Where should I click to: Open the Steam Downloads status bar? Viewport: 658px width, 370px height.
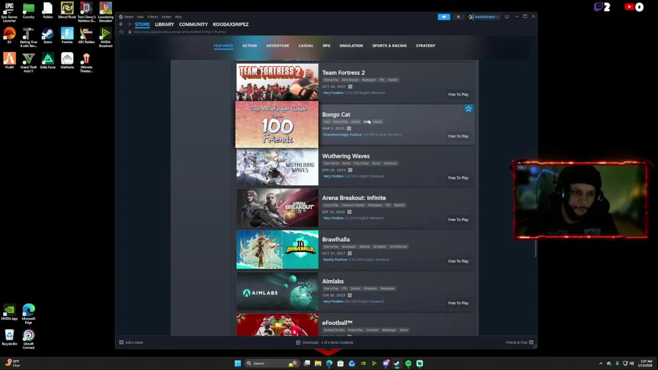point(324,342)
